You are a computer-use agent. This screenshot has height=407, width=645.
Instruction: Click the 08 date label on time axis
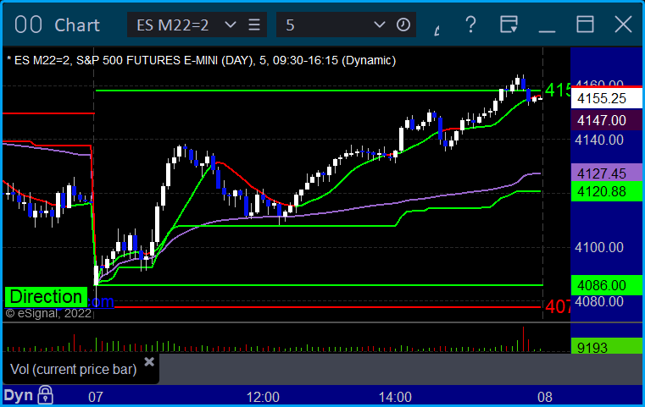click(x=545, y=397)
